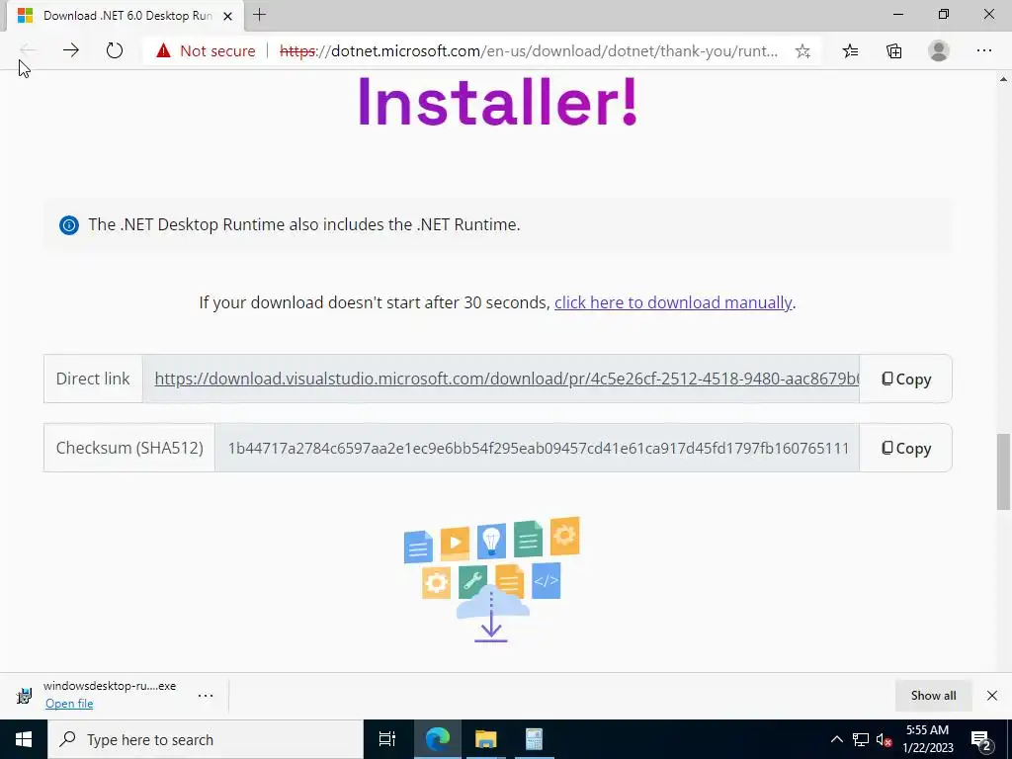Add this page to favorites star

802,51
